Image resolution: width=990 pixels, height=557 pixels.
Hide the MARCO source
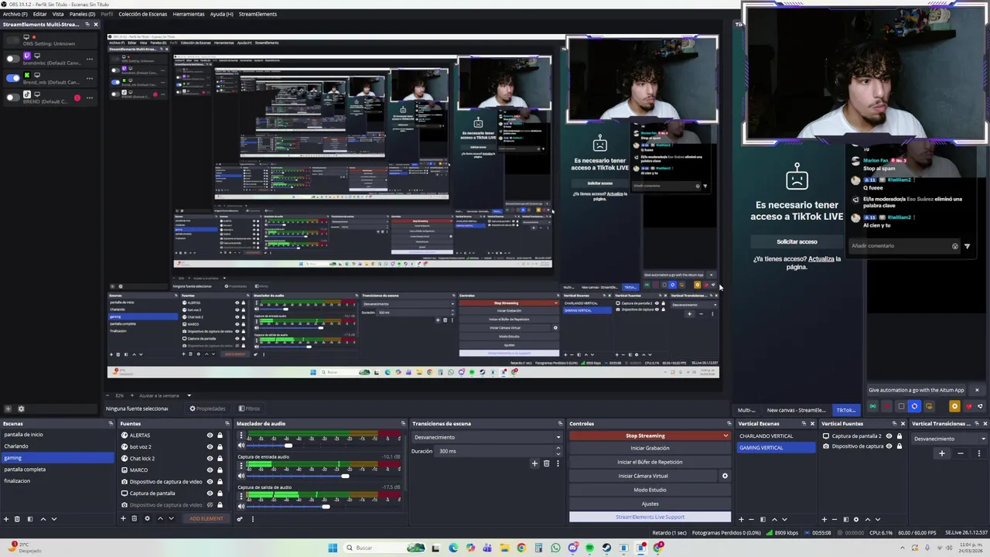click(x=210, y=470)
